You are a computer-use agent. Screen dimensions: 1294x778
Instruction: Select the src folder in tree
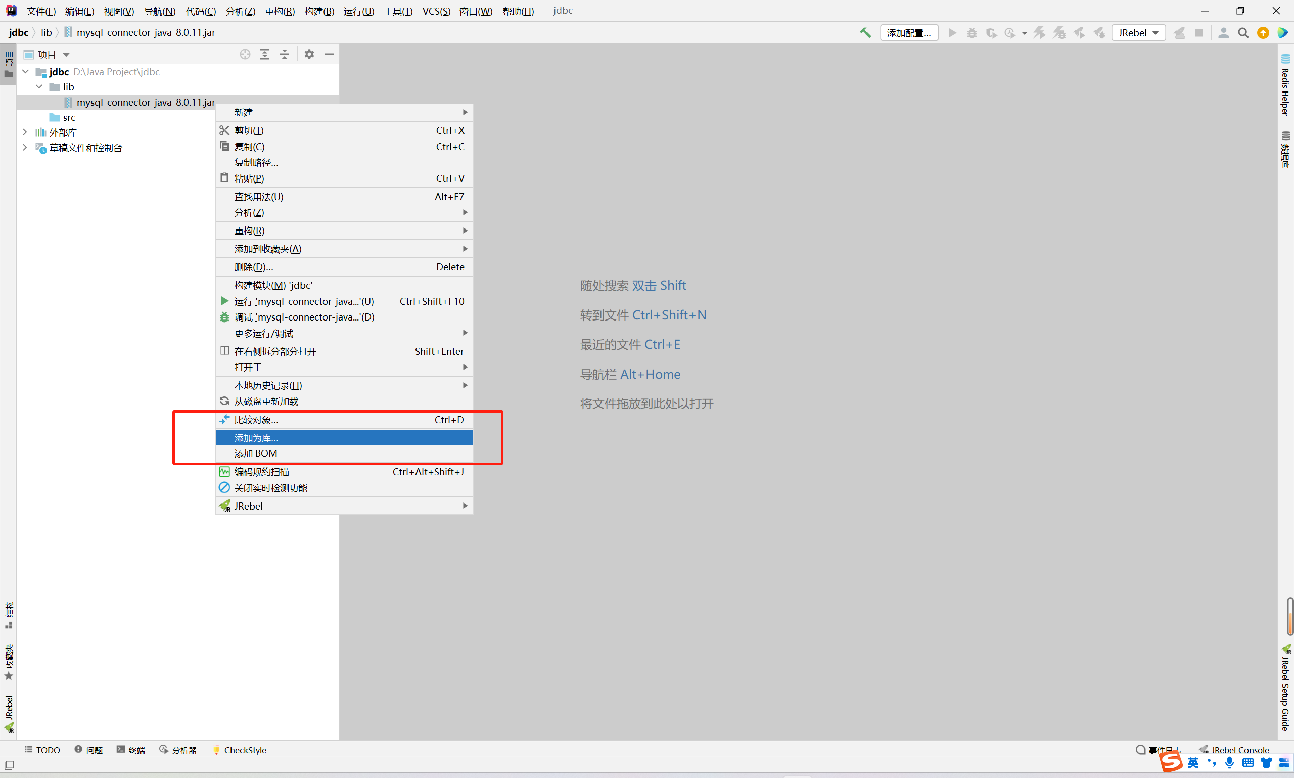tap(69, 117)
